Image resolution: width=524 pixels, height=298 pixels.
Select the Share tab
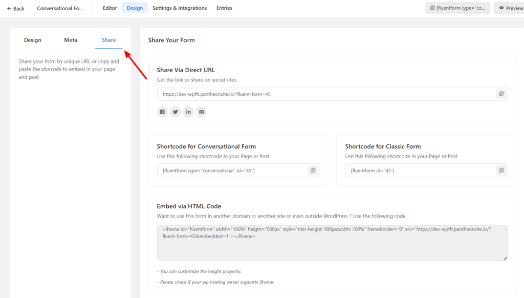click(x=108, y=39)
